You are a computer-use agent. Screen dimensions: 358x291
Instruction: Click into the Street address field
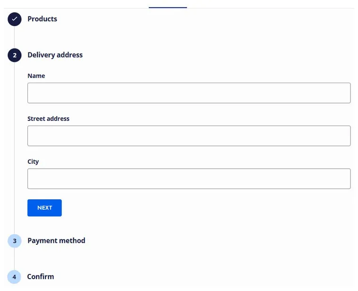(x=189, y=136)
